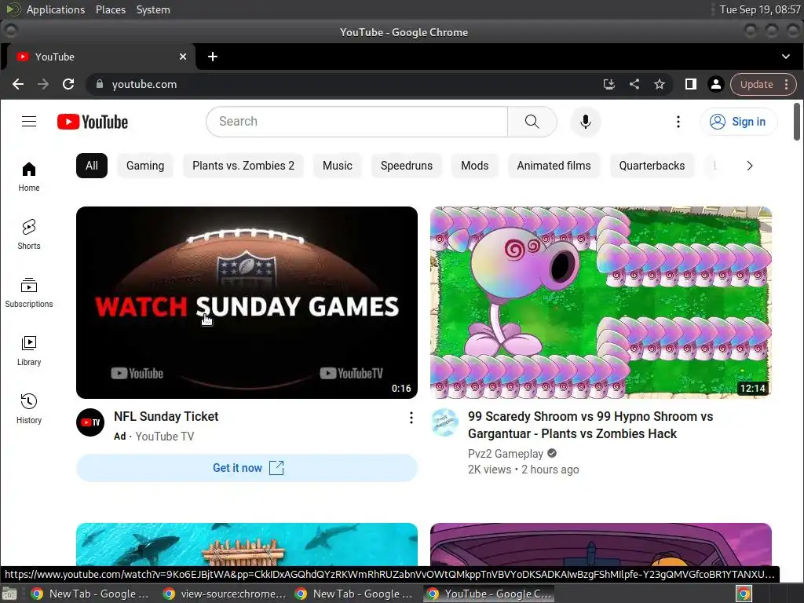Viewport: 804px width, 603px height.
Task: Reload the youtube.com page
Action: (x=68, y=84)
